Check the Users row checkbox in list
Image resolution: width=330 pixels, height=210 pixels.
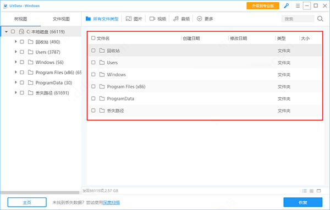click(94, 63)
